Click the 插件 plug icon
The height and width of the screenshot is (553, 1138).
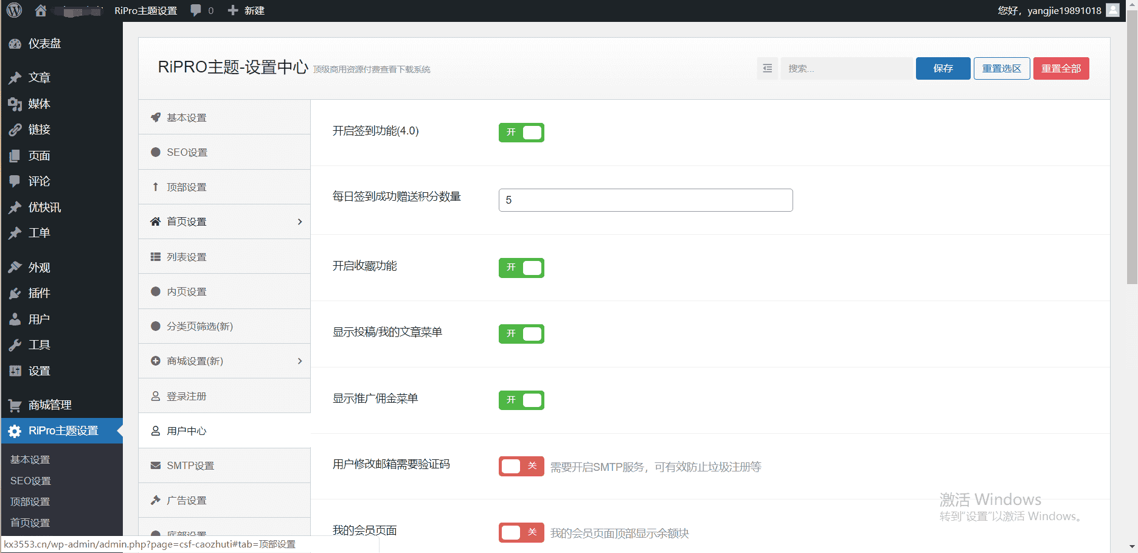[15, 293]
